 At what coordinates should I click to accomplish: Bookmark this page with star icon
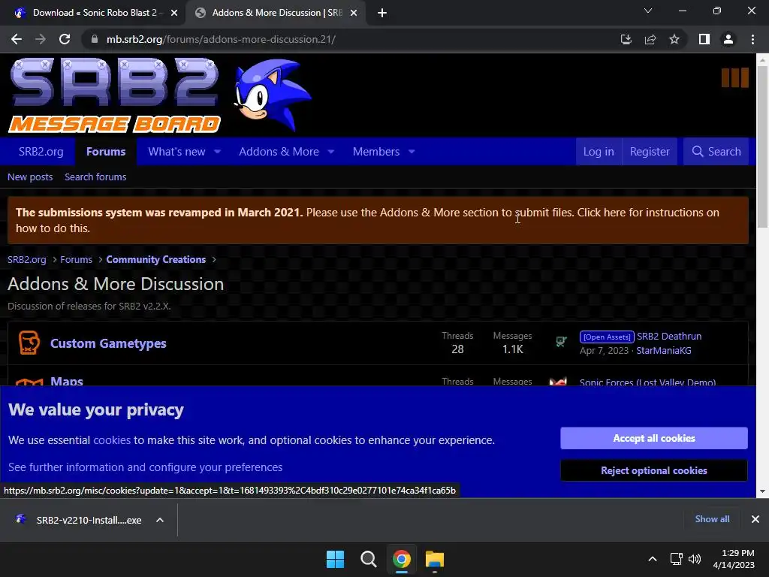click(674, 39)
